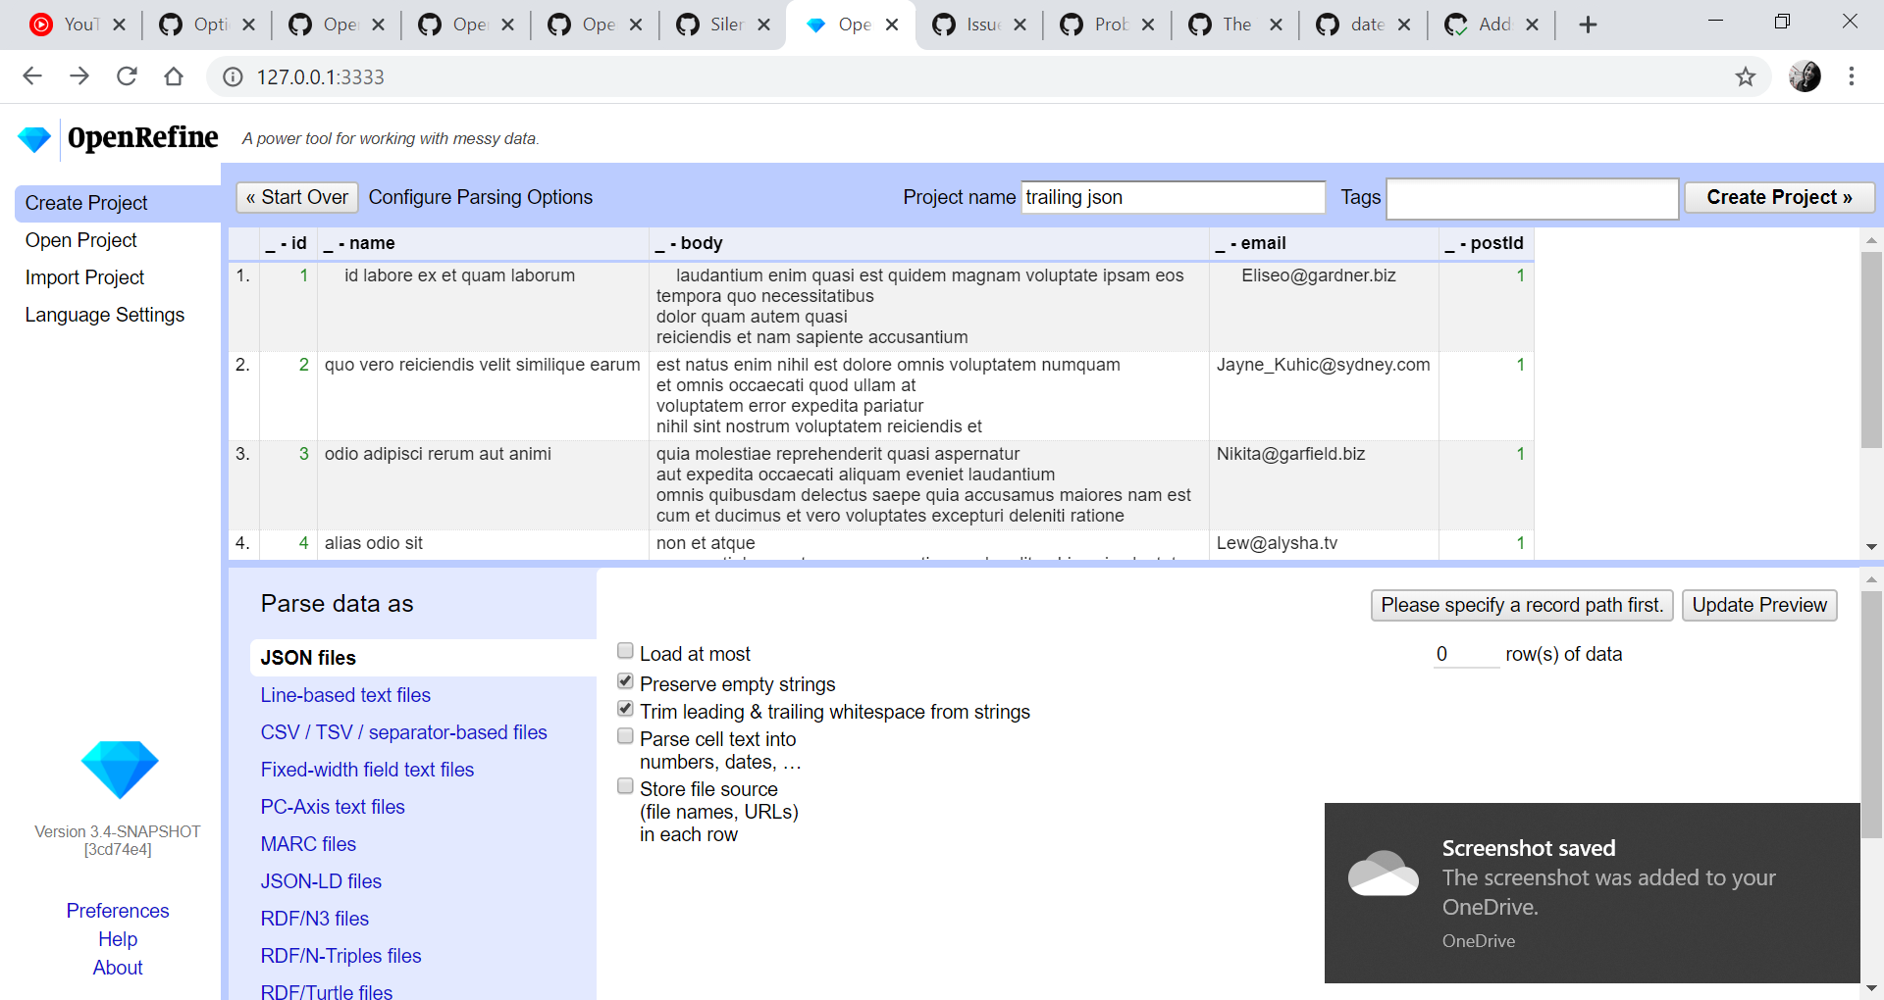The height and width of the screenshot is (1000, 1884).
Task: Reload the current page
Action: 127,76
